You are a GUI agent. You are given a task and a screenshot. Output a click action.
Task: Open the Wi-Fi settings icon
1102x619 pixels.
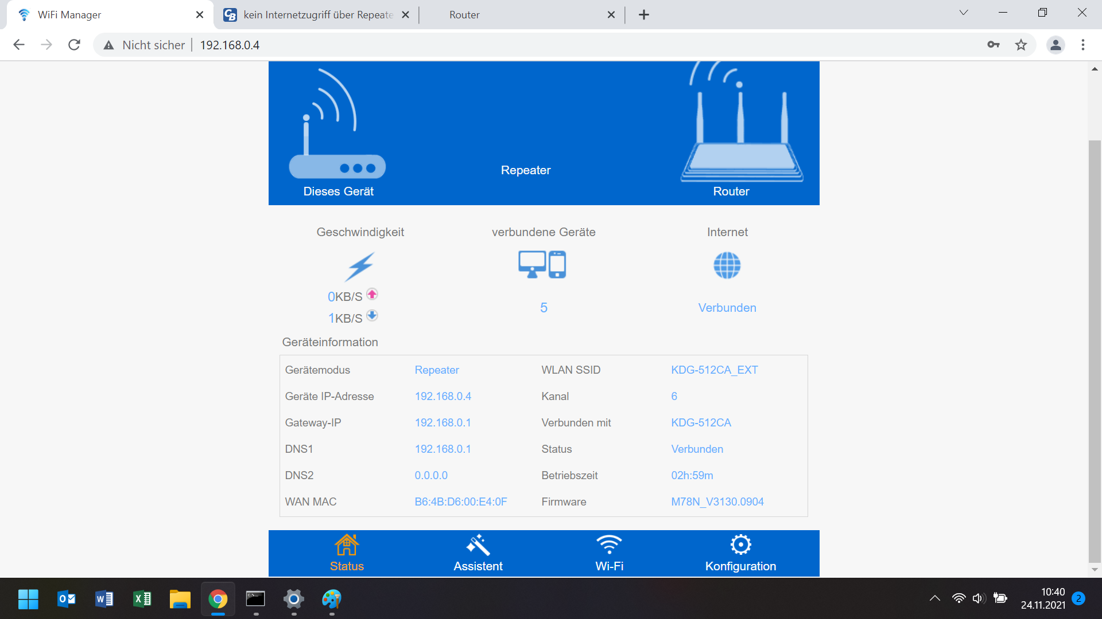(x=609, y=545)
